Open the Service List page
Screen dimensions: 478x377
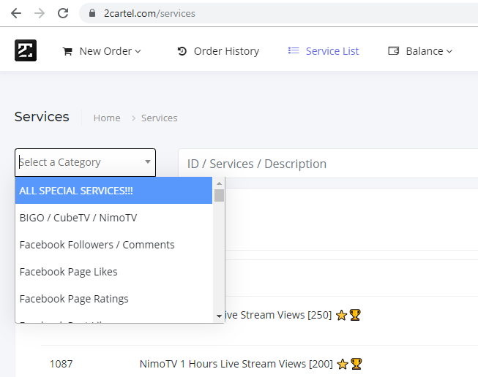click(332, 51)
